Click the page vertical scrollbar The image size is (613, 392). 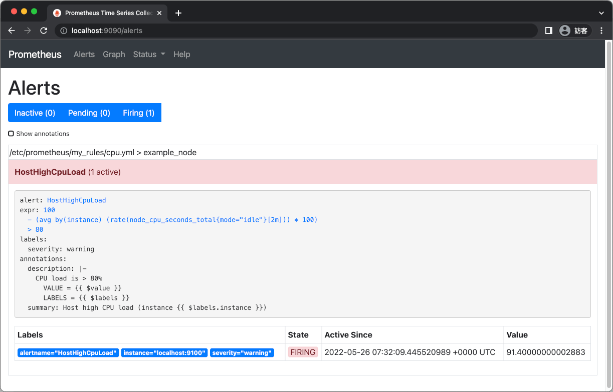609,215
